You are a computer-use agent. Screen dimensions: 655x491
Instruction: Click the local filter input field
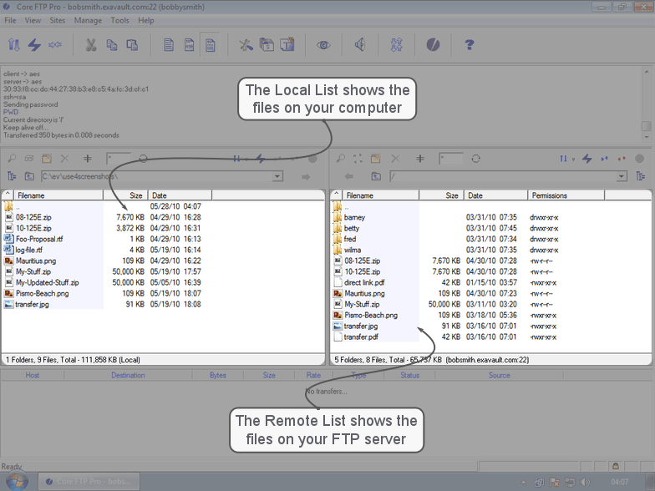(119, 159)
